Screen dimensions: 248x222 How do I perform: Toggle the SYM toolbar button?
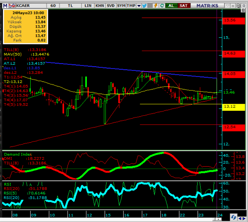click(121, 6)
